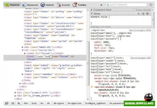Expand the Computed Style section
Viewport: 157px width, 108px height.
92,10
